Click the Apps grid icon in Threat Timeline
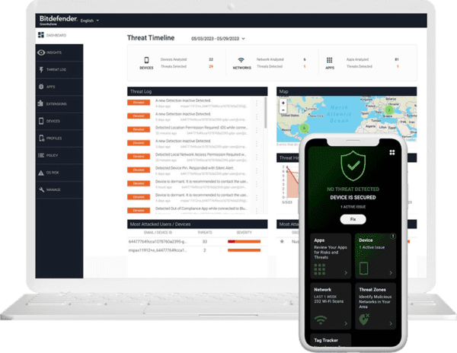This screenshot has width=457, height=353. (329, 60)
